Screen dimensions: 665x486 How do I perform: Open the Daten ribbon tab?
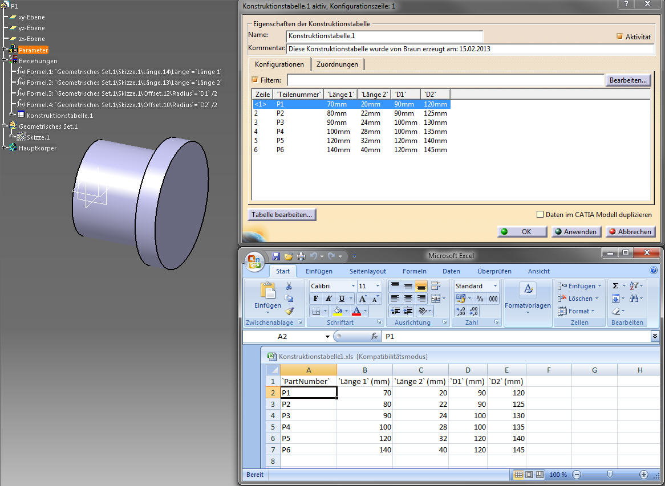click(451, 271)
